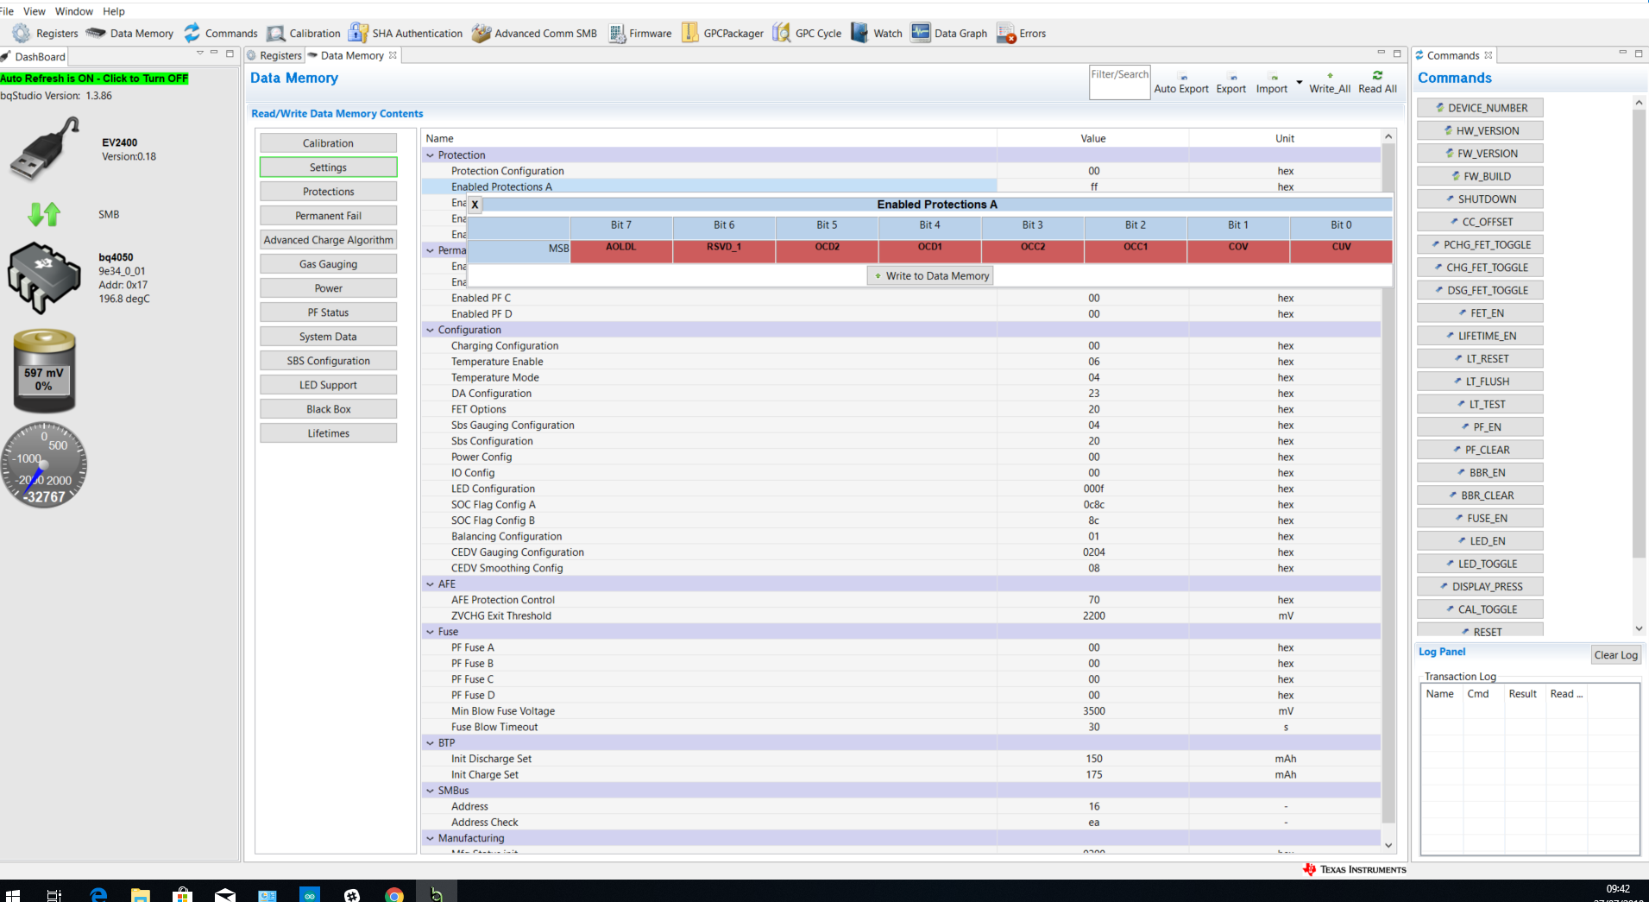Click the Watch toolbar icon
The width and height of the screenshot is (1649, 902).
(x=859, y=34)
